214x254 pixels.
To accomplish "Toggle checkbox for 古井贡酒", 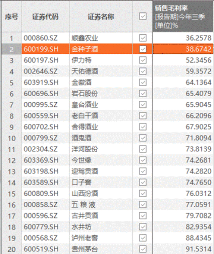I will click(x=143, y=216).
